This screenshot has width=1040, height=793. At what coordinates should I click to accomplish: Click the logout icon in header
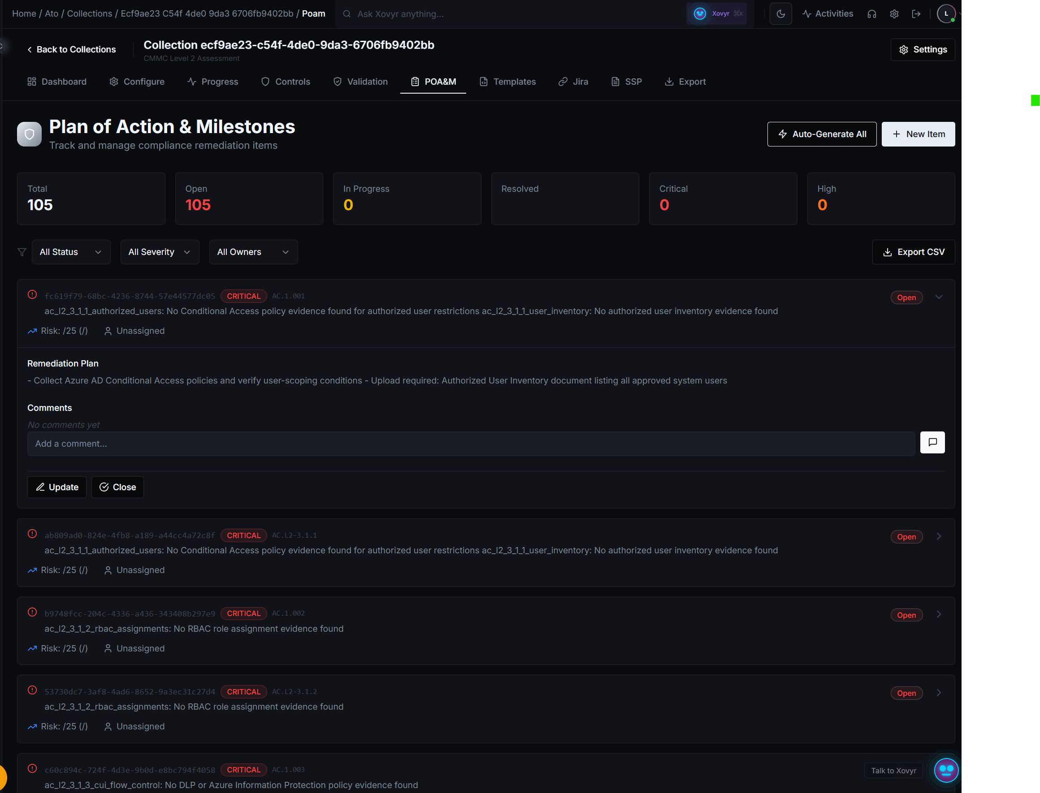pos(916,14)
